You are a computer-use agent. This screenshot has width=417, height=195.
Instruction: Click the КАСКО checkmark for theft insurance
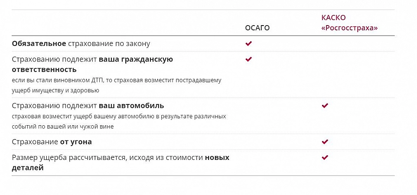point(325,142)
